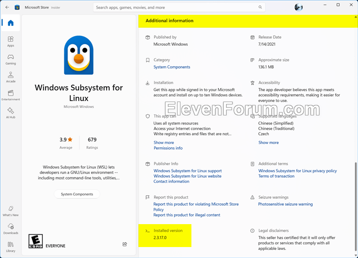Open What's New in sidebar

[x=11, y=211]
